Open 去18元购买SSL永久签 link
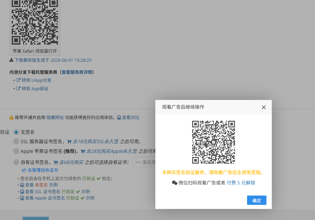 coord(95,142)
